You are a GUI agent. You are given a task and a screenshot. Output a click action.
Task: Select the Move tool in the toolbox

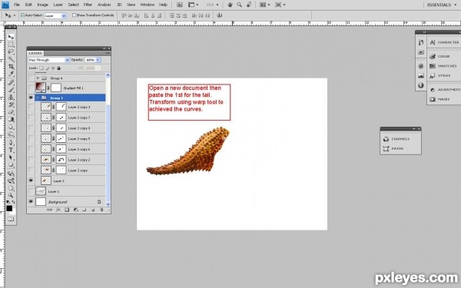11,37
